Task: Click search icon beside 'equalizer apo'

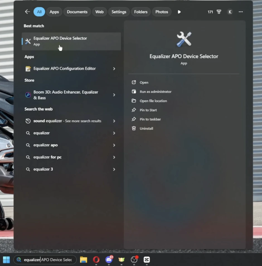Action: click(28, 145)
